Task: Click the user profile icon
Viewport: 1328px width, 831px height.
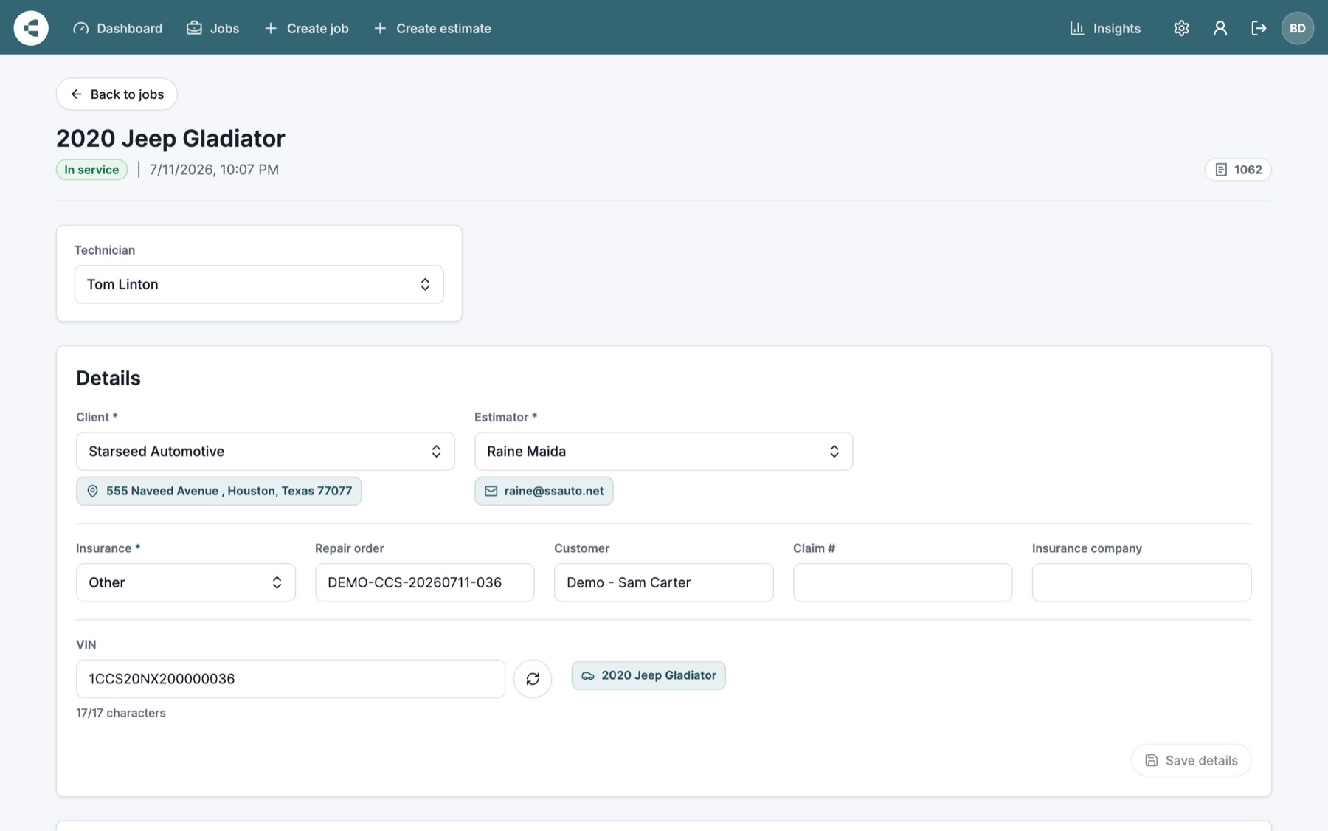Action: pos(1220,28)
